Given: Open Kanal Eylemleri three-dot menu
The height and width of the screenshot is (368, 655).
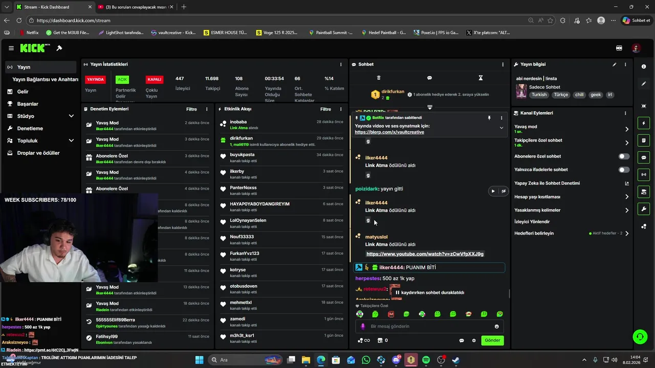Looking at the screenshot, I should (x=625, y=113).
